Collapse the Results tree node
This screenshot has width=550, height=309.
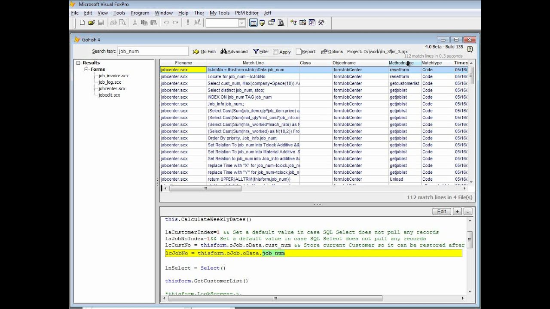[x=78, y=63]
